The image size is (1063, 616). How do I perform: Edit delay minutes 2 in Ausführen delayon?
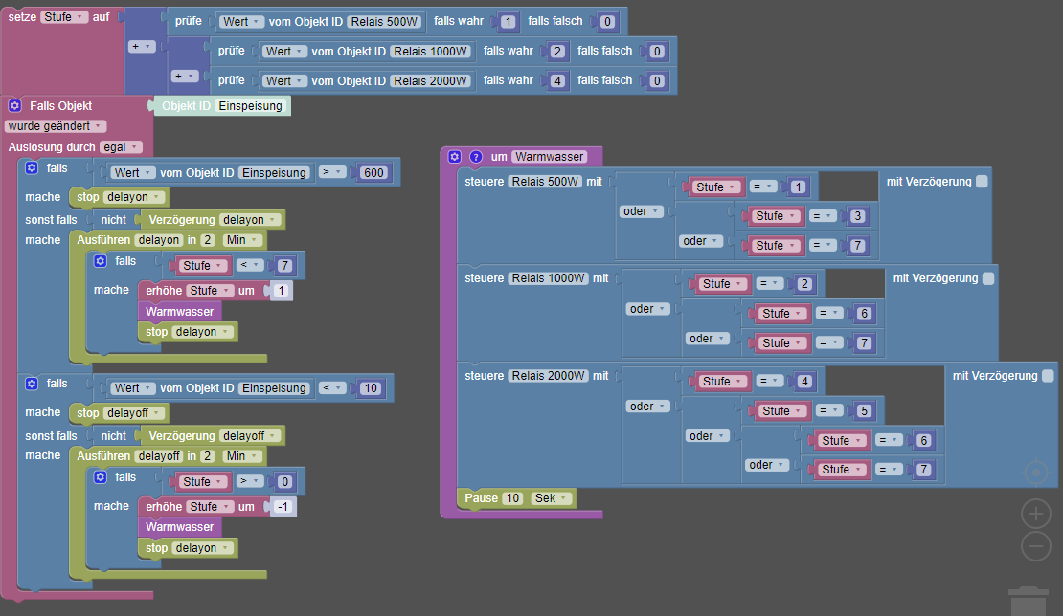point(208,240)
